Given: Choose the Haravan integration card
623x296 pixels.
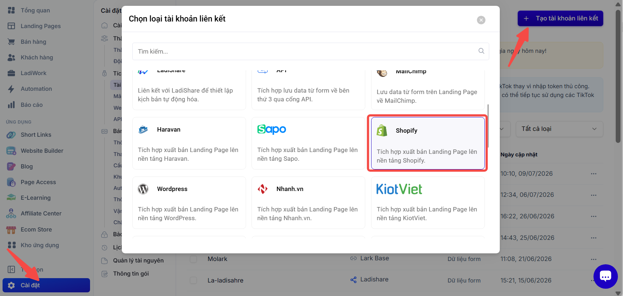Looking at the screenshot, I should [189, 143].
